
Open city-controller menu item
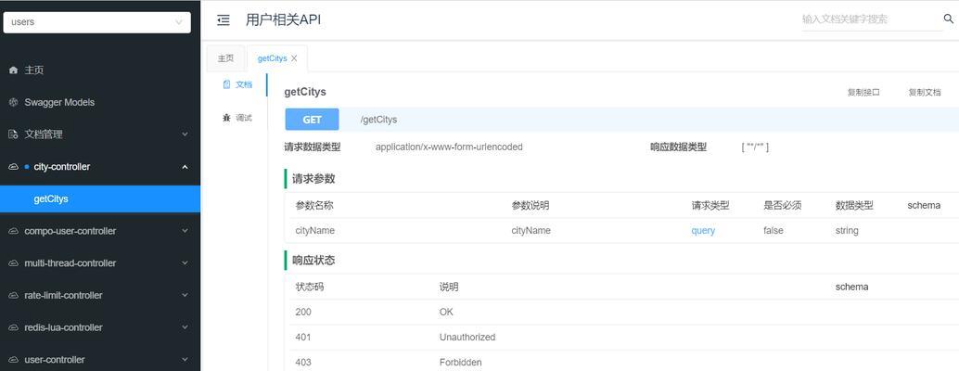coord(99,167)
